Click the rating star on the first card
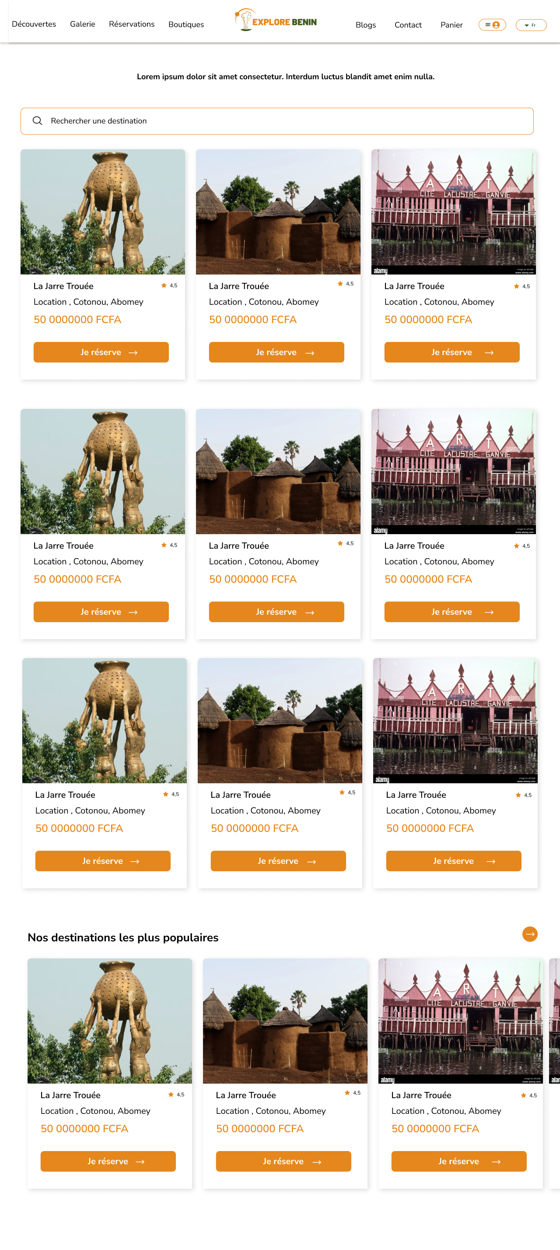 tap(164, 285)
